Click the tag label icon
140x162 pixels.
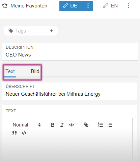tap(11, 31)
